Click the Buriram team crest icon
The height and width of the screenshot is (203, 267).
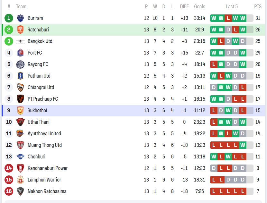click(x=20, y=18)
